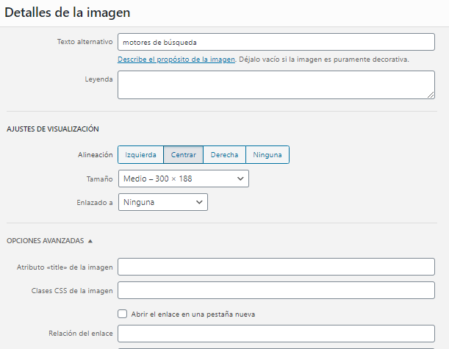Open the Tamaño dropdown showing Medio 300 × 188
Screen dimensions: 449x349
183,179
